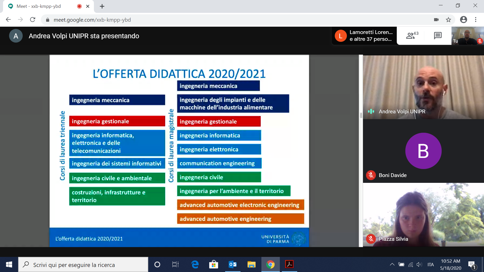The image size is (484, 272).
Task: Bookmark this page with the star
Action: [x=448, y=20]
